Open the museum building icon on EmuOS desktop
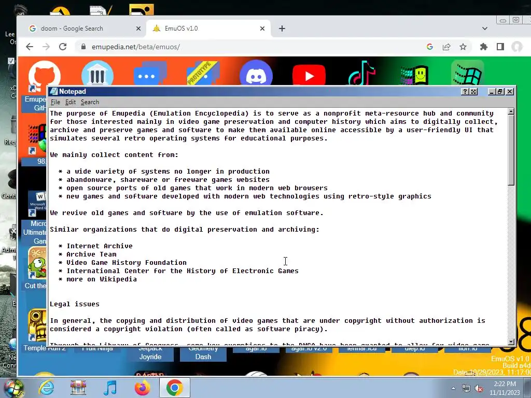Screen dimensions: 531x398 click(x=97, y=73)
